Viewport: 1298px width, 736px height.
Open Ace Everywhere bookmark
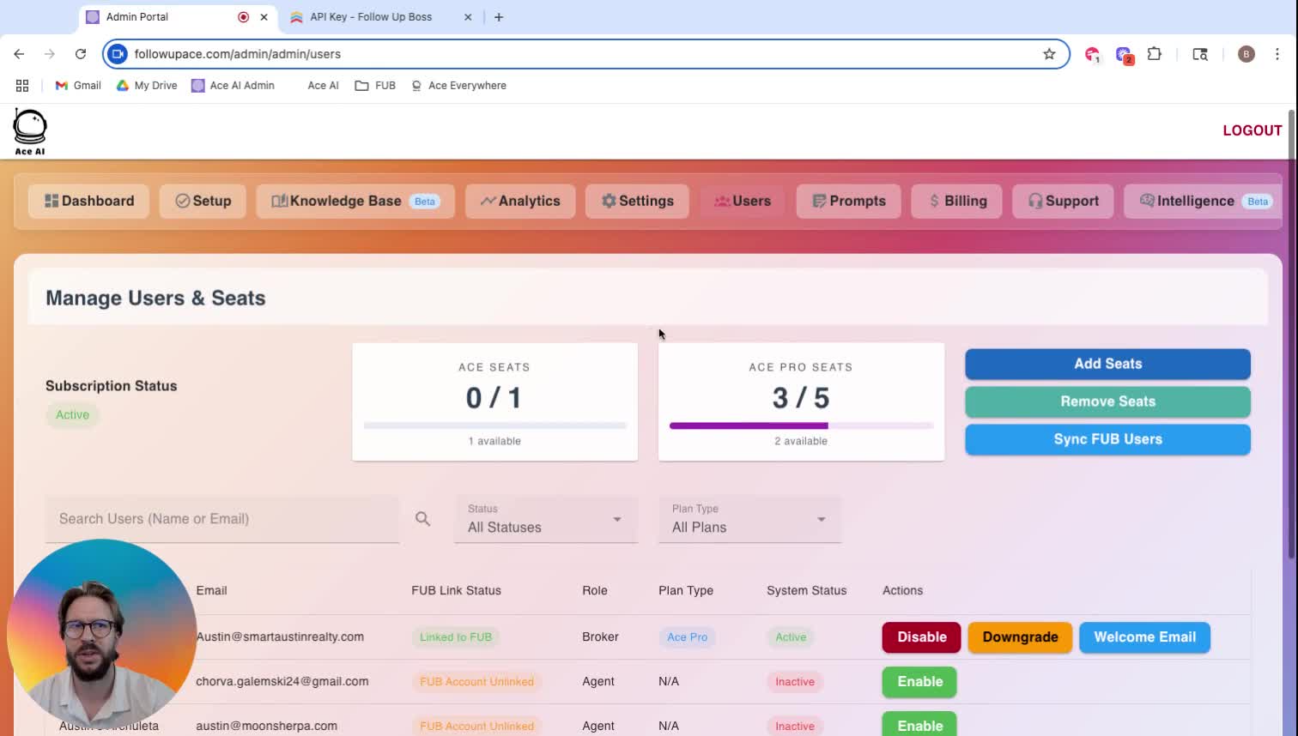click(458, 86)
